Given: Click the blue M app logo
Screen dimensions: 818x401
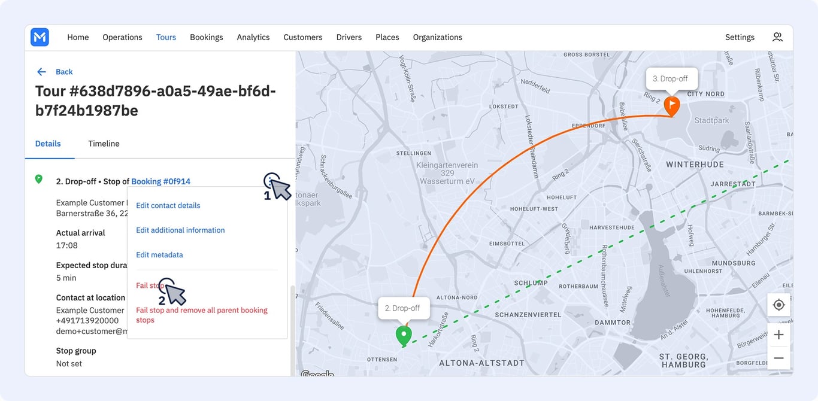Looking at the screenshot, I should coord(40,37).
